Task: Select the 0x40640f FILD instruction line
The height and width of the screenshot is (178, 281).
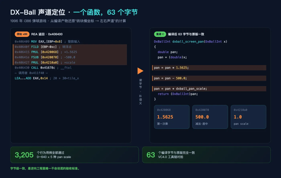Action: [70, 47]
